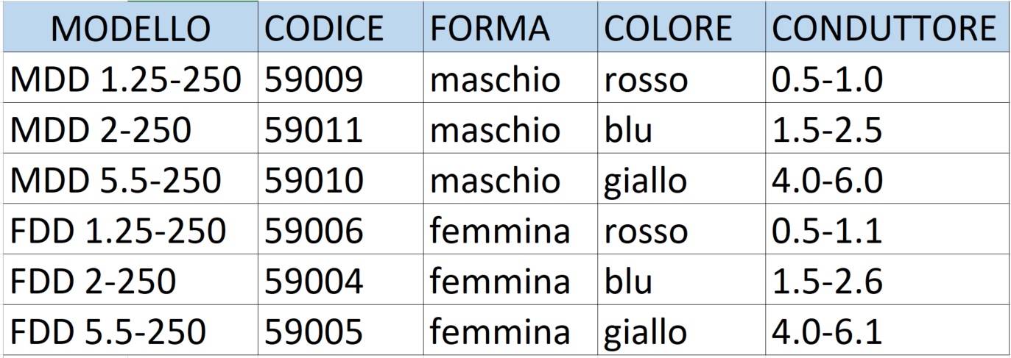Click the FDD 2-250 model cell
This screenshot has width=1011, height=358.
point(130,281)
